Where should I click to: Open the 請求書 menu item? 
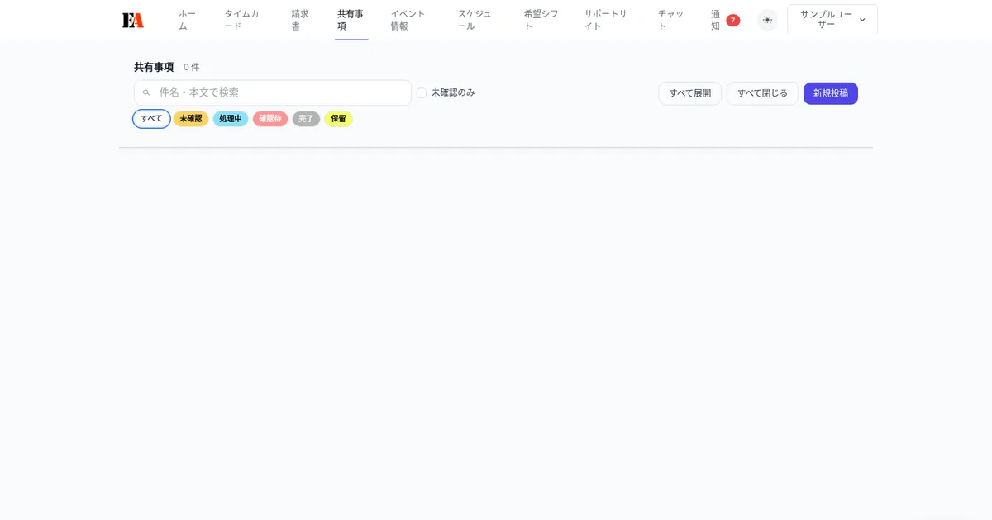(300, 20)
